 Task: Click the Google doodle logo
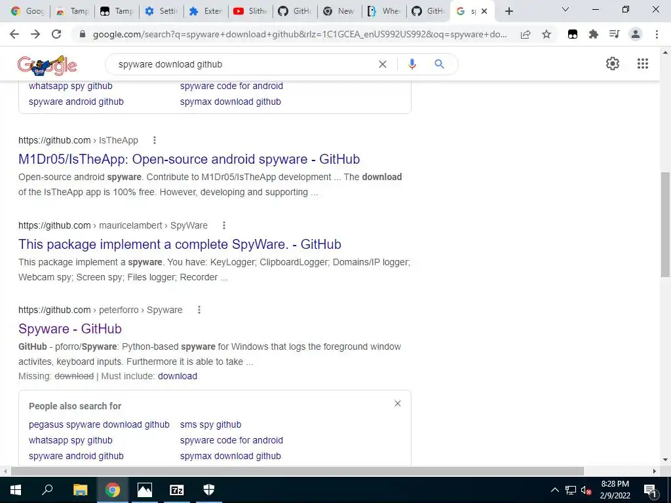click(x=47, y=65)
